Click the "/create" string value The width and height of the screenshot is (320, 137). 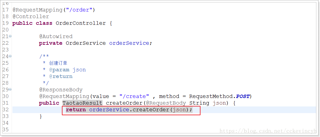pyautogui.click(x=134, y=96)
